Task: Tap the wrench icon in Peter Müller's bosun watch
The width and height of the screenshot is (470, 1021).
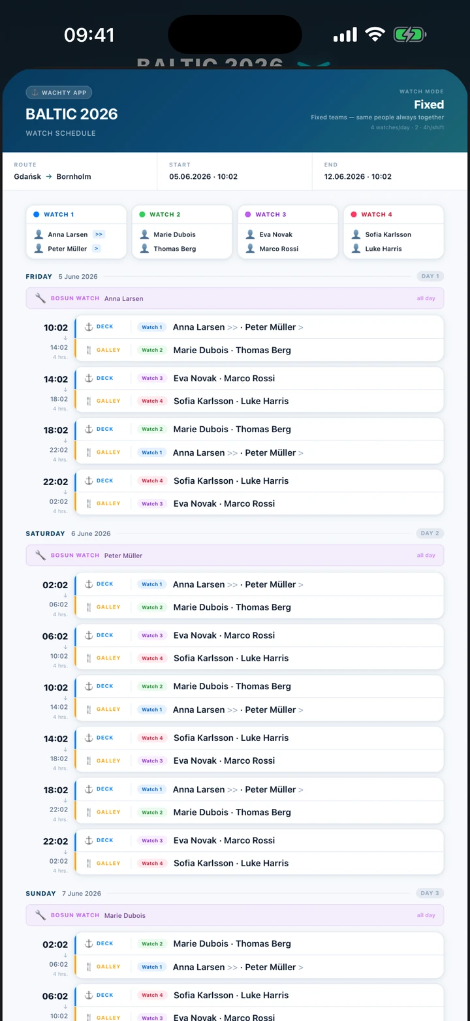Action: coord(40,556)
